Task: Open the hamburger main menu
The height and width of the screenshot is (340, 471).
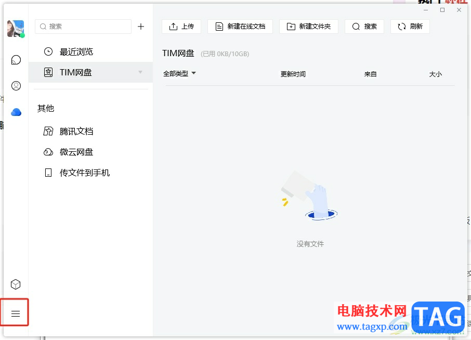Action: click(x=15, y=314)
